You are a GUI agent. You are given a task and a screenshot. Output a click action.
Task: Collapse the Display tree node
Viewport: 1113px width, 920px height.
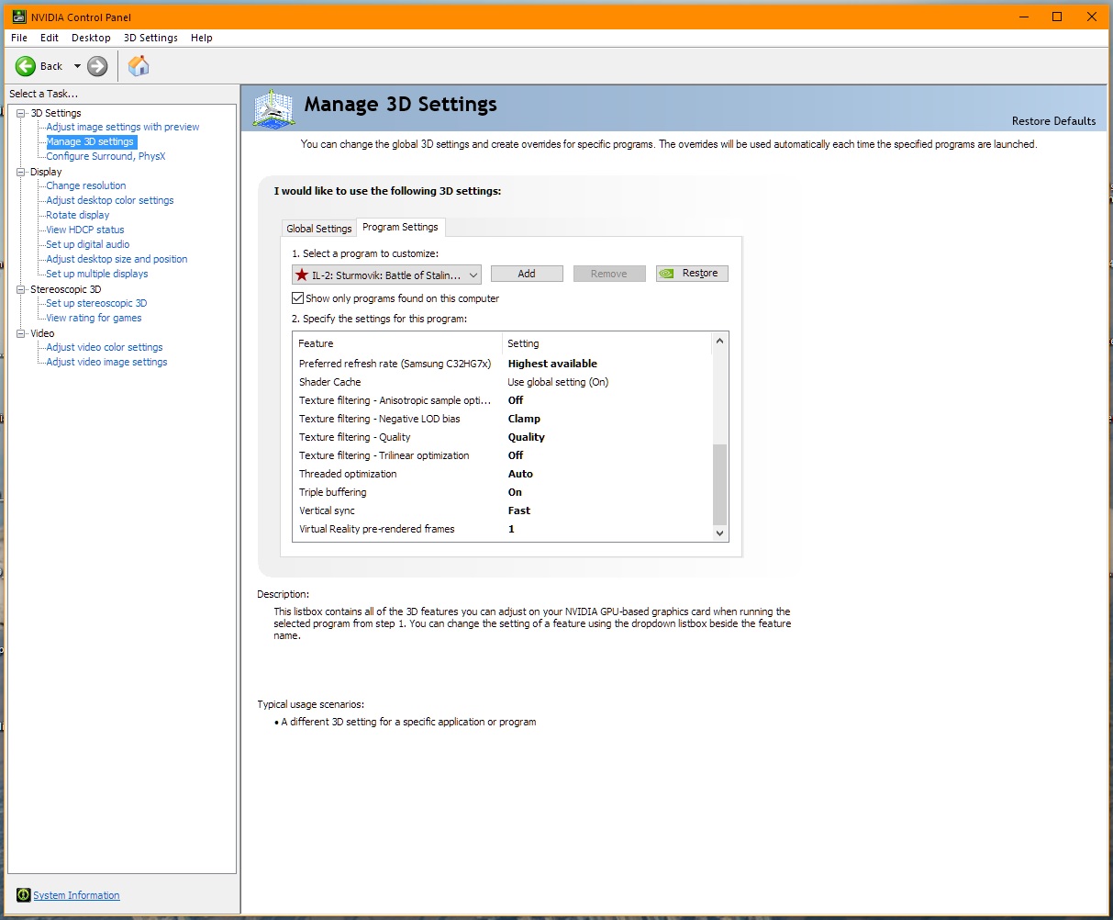click(x=21, y=172)
